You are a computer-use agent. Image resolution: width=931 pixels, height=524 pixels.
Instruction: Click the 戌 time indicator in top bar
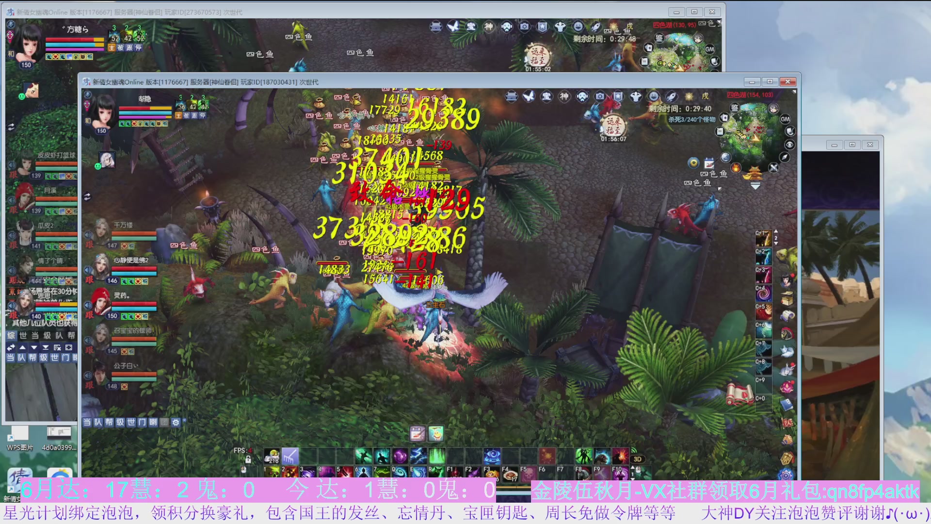(x=706, y=96)
